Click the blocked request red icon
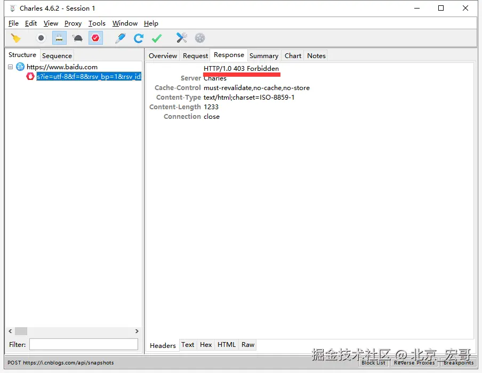Viewport: 482px width, 373px height. click(x=30, y=76)
